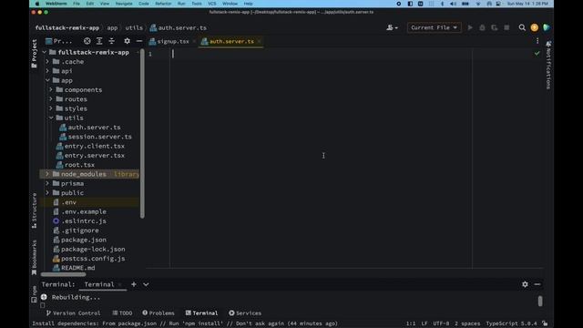Collapse the app folder
Screen dimensions: 583x328
(x=47, y=80)
